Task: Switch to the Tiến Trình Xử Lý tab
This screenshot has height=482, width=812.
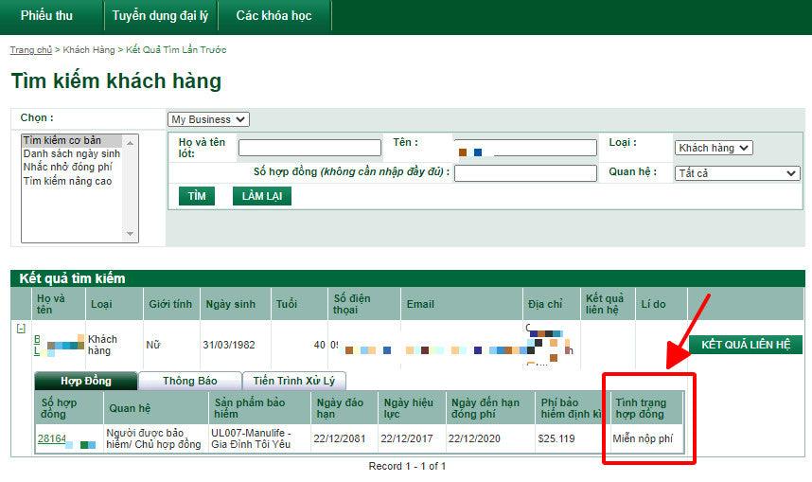Action: point(294,381)
